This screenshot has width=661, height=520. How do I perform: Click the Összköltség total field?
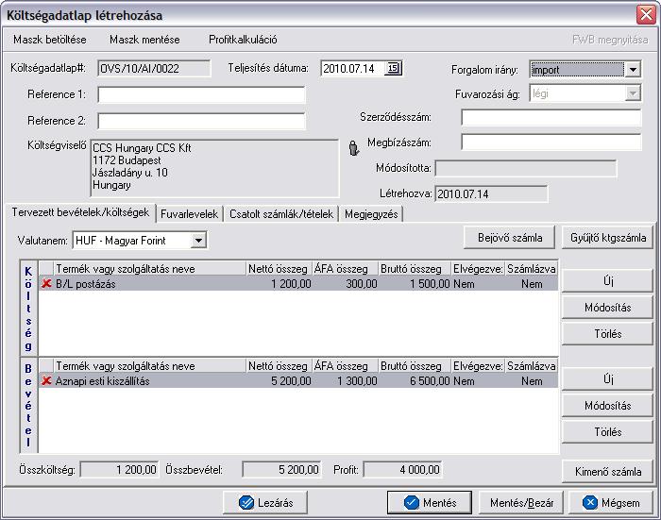[119, 469]
